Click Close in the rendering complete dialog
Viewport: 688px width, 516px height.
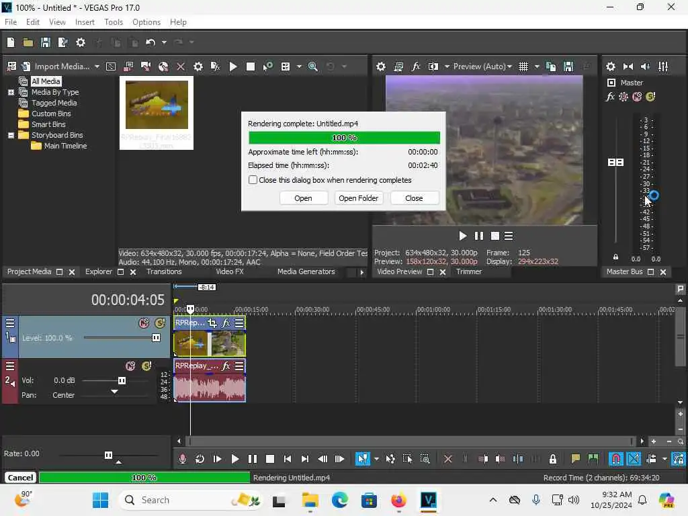[x=414, y=198]
